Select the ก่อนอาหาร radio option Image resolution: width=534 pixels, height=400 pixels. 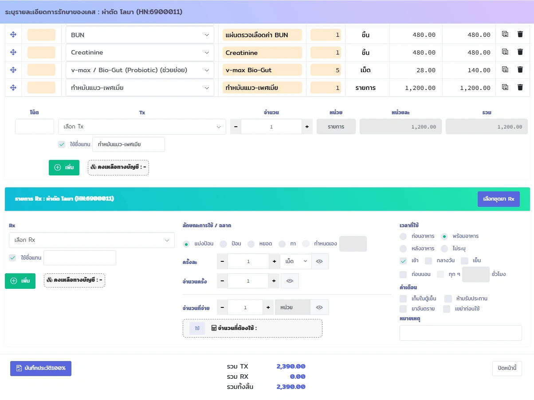tap(403, 236)
